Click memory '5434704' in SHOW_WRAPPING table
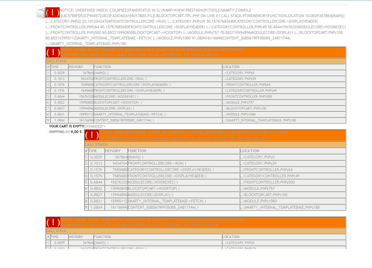The image size is (372, 268). [x=120, y=163]
